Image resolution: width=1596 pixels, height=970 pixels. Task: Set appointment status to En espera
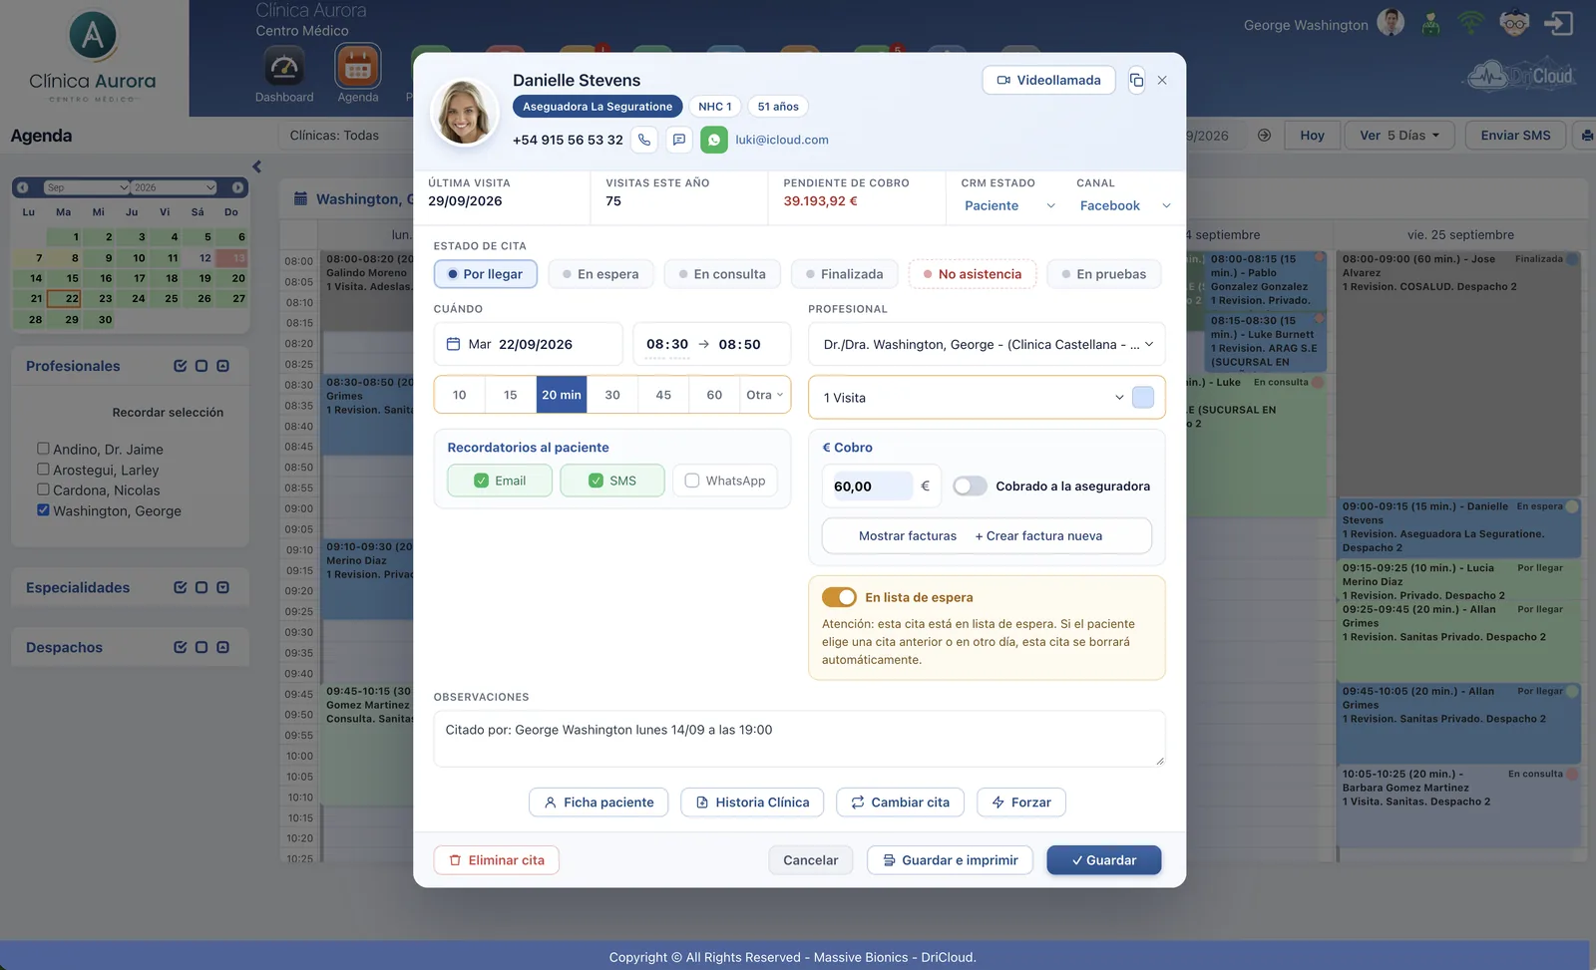coord(600,274)
